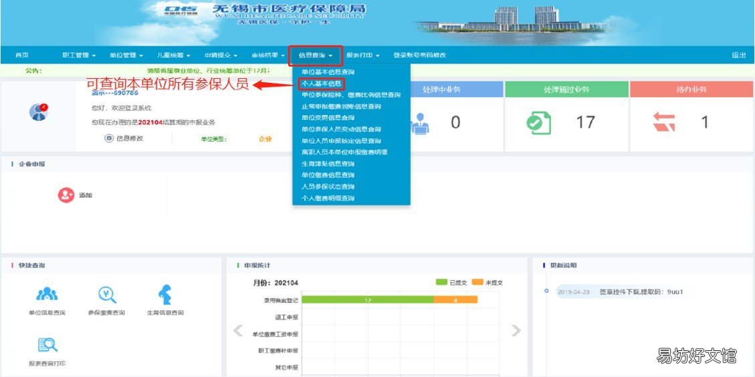
Task: Open 报表查询打印 report search icon
Action: (47, 345)
